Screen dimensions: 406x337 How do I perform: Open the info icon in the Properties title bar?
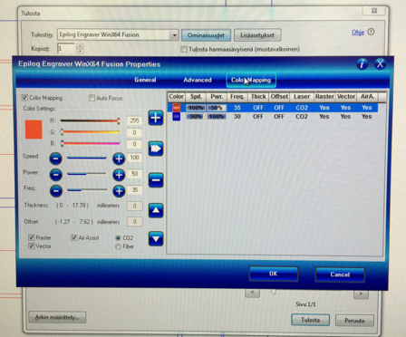362,64
